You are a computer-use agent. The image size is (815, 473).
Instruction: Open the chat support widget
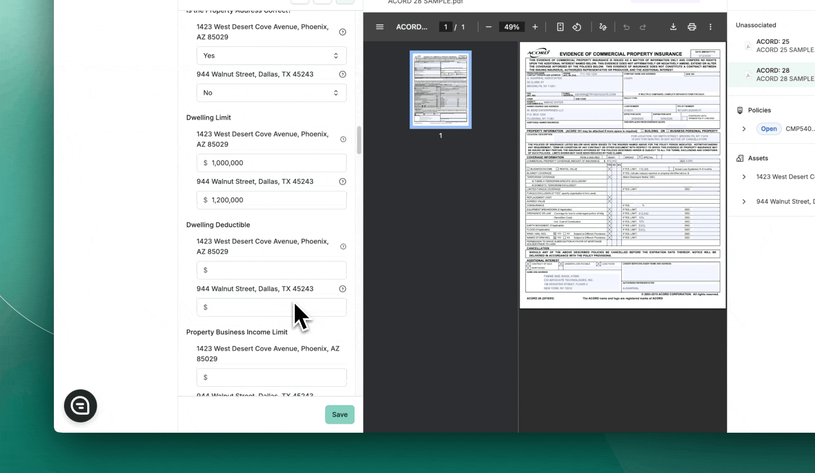tap(80, 406)
